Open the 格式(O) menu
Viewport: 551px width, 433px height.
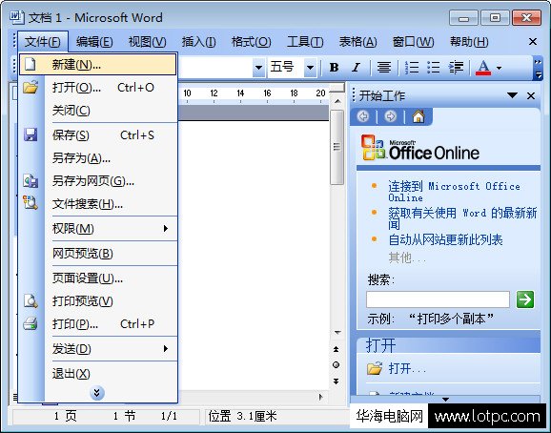[x=252, y=42]
